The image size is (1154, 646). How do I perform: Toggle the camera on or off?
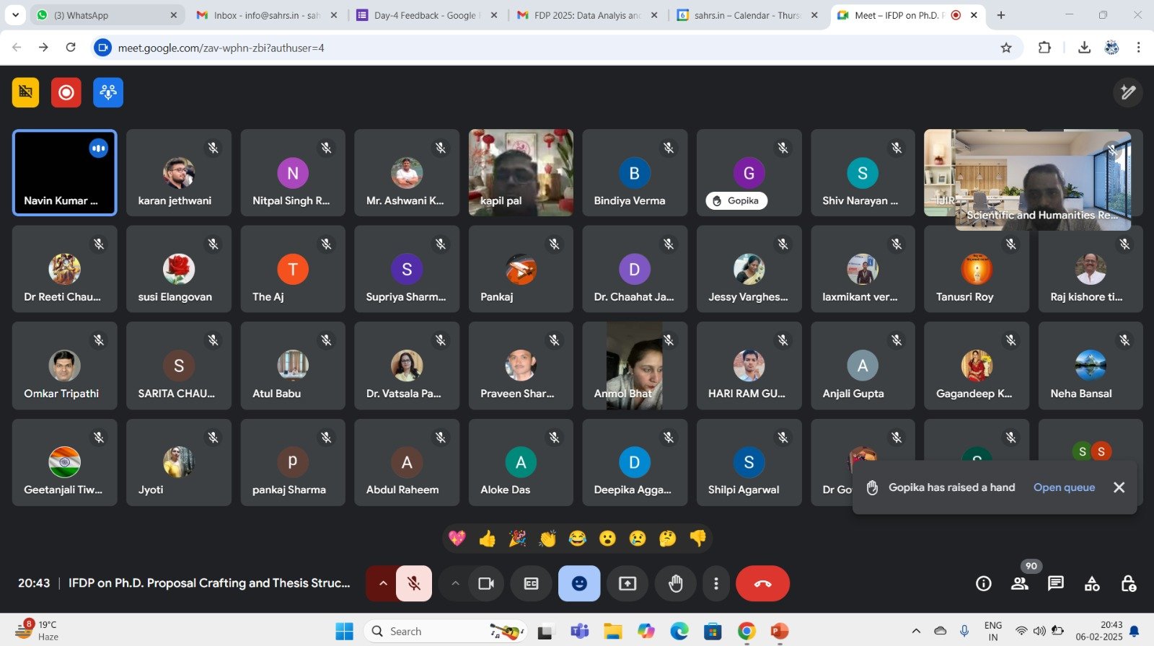click(x=486, y=583)
